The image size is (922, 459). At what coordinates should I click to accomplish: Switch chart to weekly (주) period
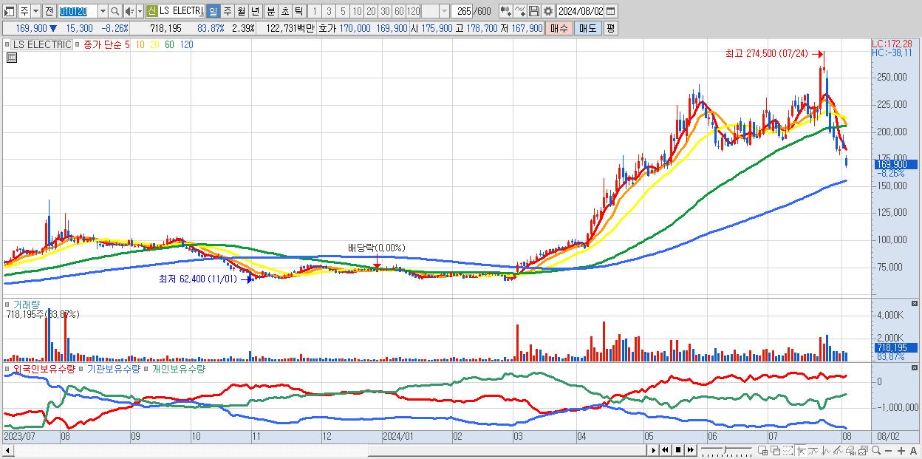tap(226, 11)
